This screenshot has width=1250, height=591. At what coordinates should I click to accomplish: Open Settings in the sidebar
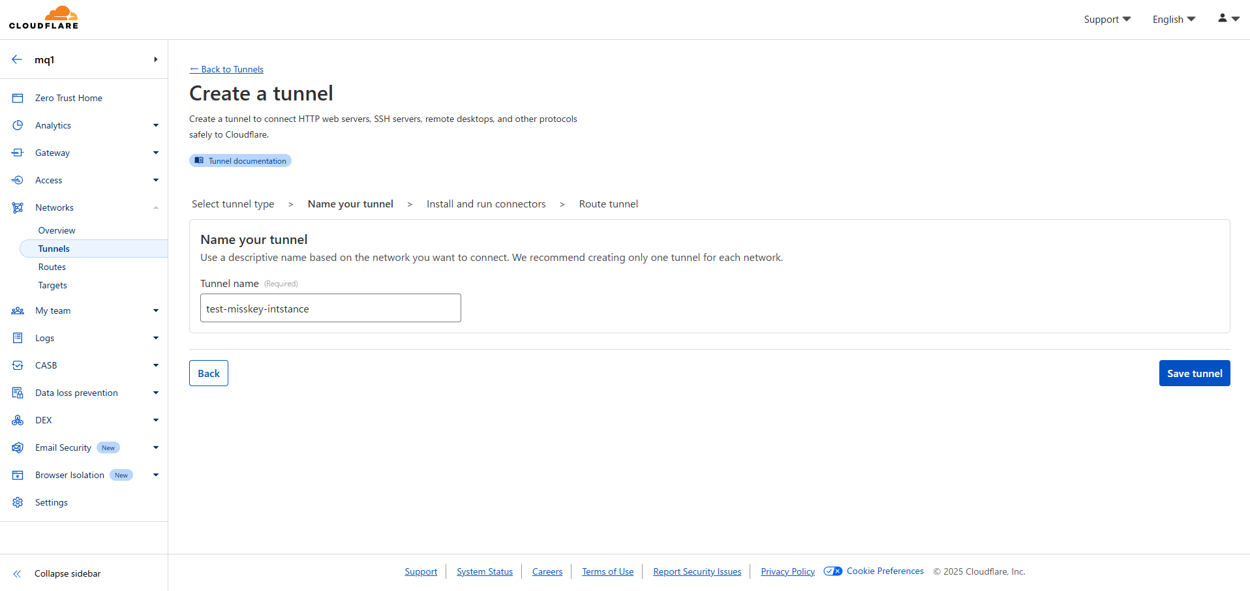[x=52, y=502]
